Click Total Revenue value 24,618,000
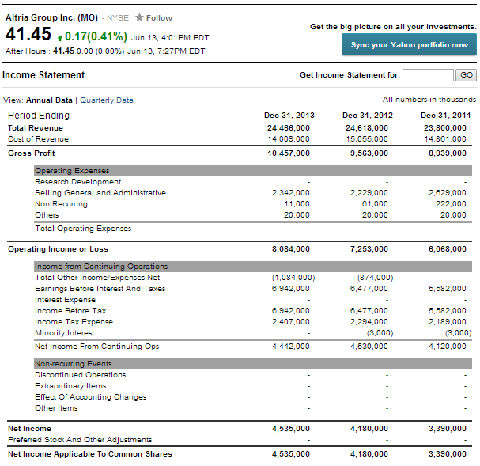This screenshot has width=480, height=466. 367,128
